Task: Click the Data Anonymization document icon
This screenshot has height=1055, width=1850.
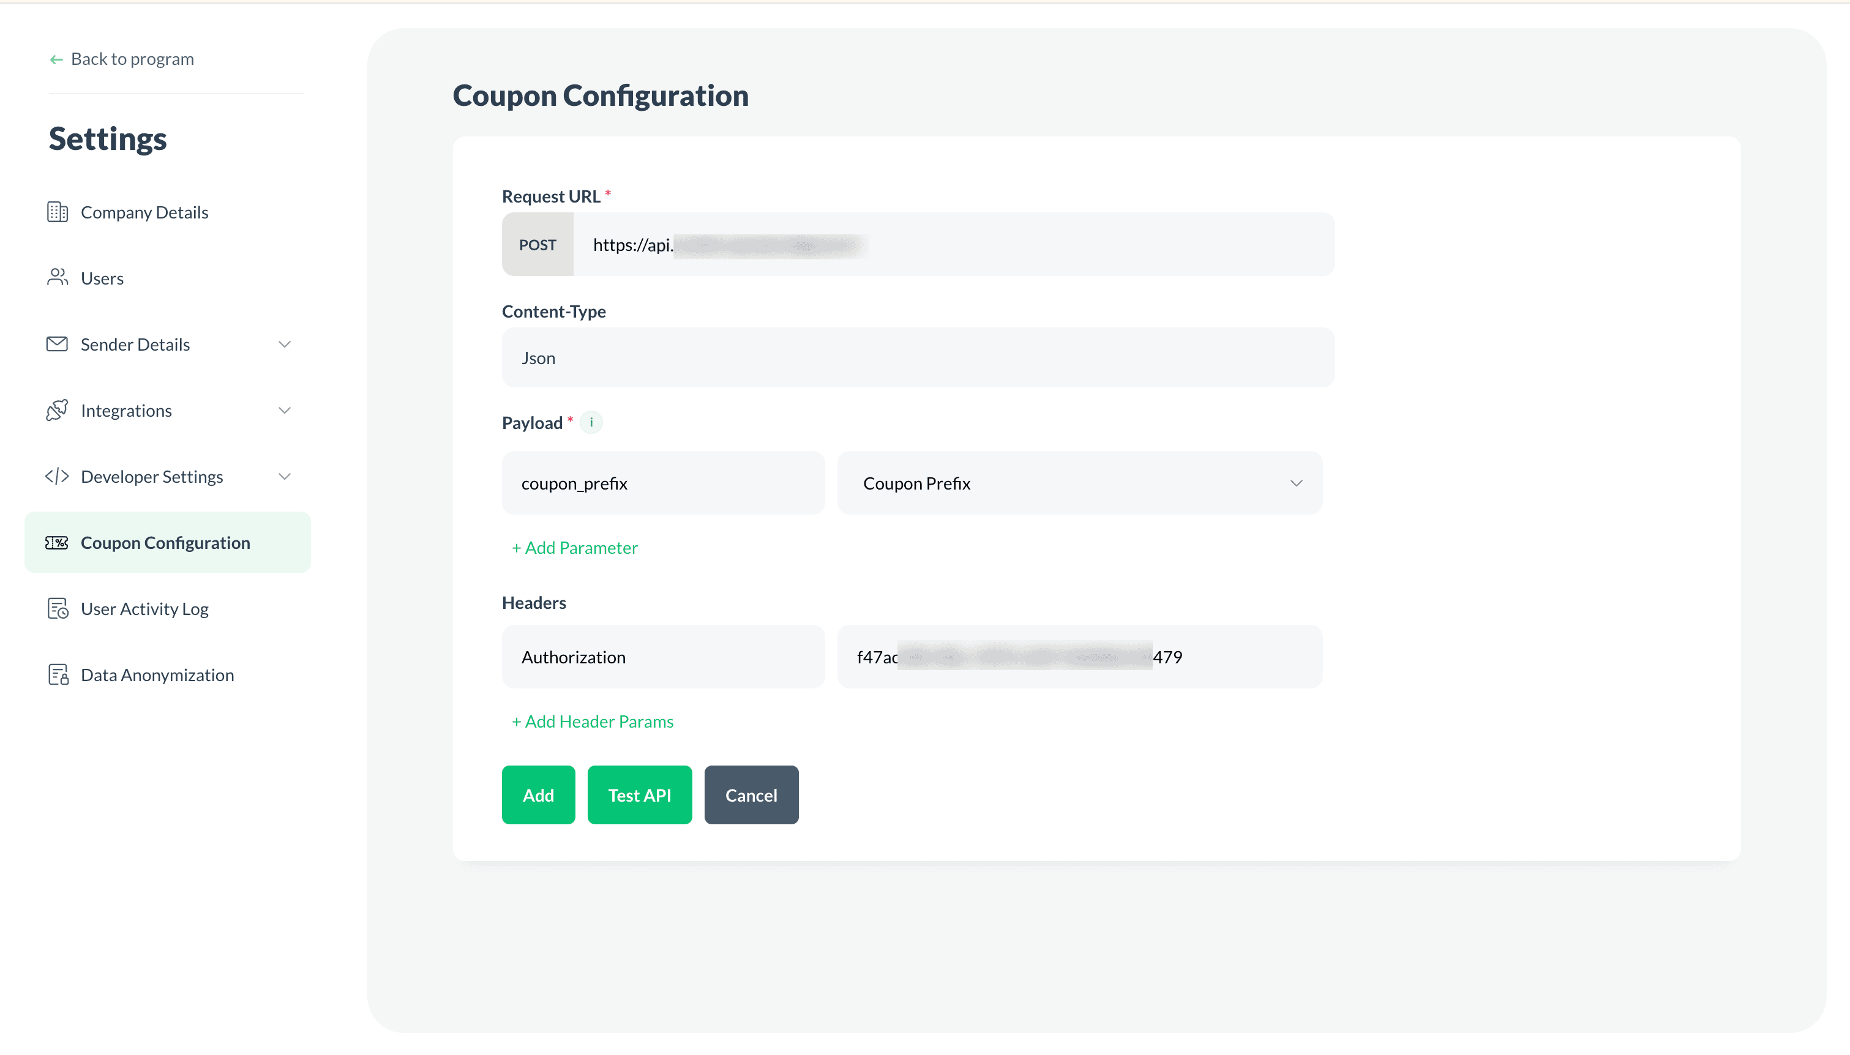Action: [x=58, y=674]
